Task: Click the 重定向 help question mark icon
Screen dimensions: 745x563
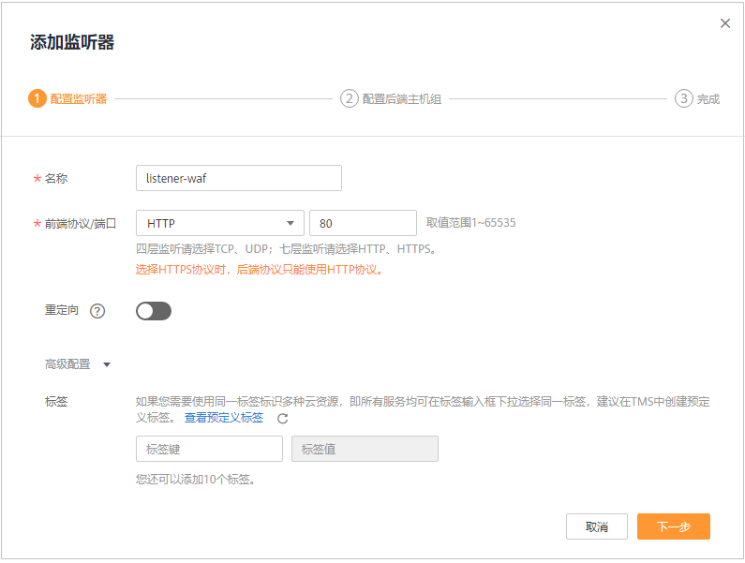Action: pos(97,311)
